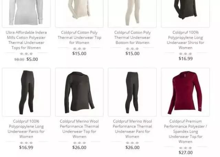The width and height of the screenshot is (220, 157).
Task: Click the black merino wool pant image
Action: coord(132,92)
